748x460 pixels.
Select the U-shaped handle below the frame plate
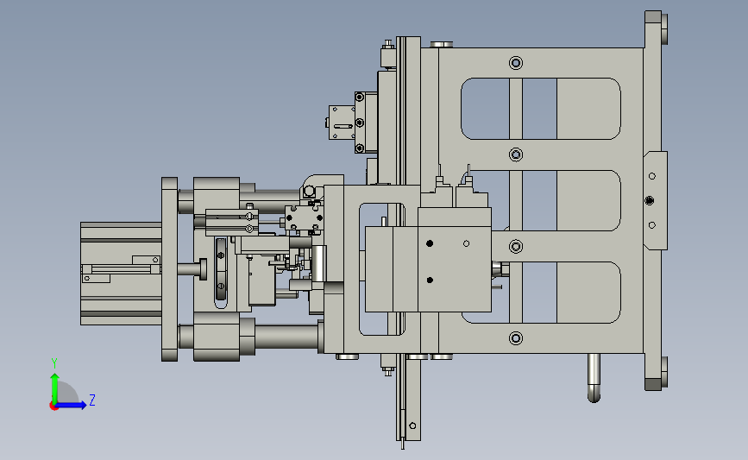click(x=594, y=378)
